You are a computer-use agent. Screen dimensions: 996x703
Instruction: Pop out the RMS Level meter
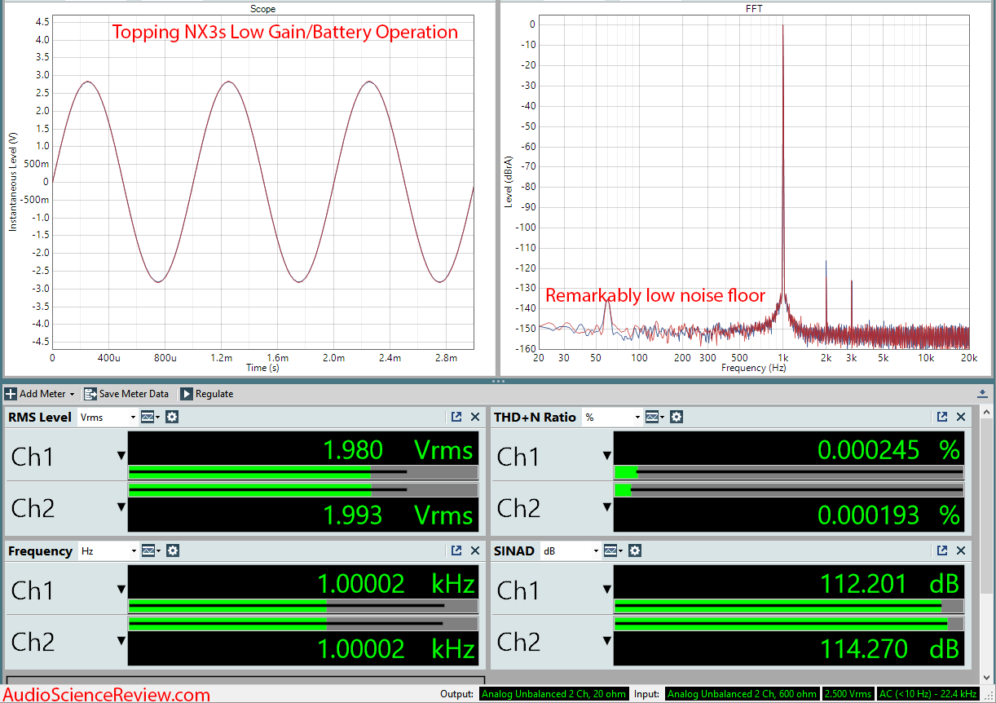click(x=456, y=417)
